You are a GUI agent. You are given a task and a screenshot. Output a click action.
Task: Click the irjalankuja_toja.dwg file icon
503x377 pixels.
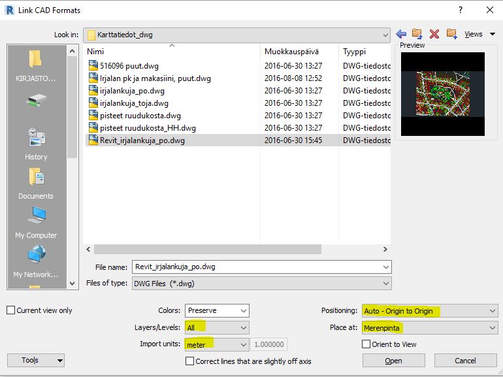93,103
